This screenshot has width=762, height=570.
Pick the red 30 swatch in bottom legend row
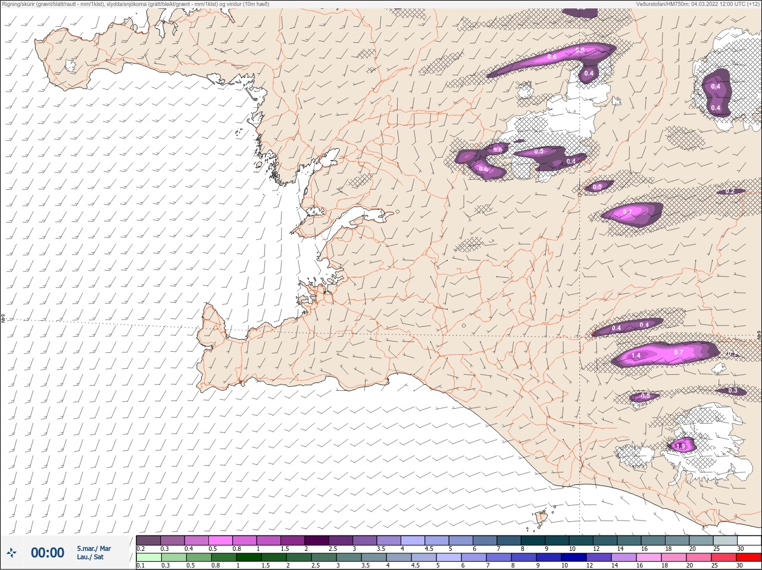click(749, 558)
